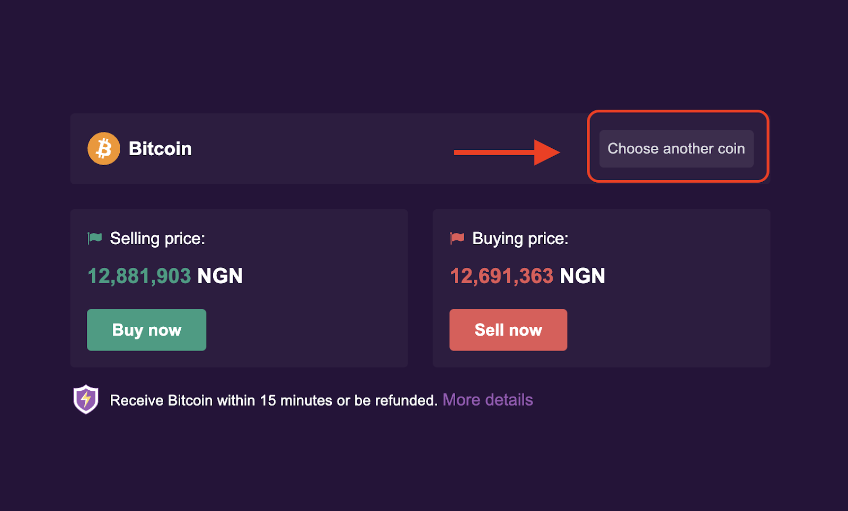Select the 12,881,903 selling price amount
Image resolution: width=848 pixels, height=511 pixels.
point(139,276)
